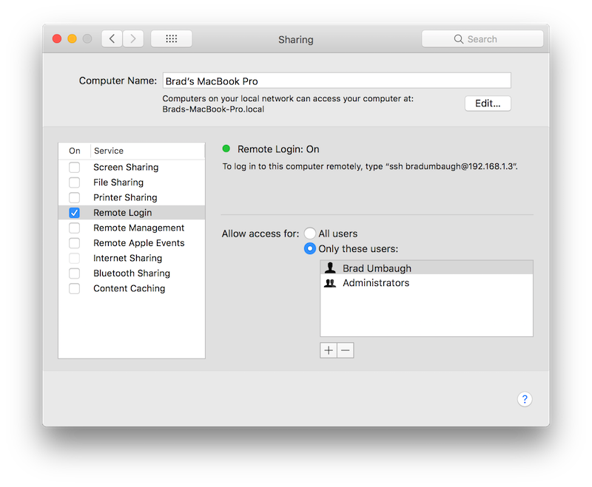Open Show All preferences grid icon
The width and height of the screenshot is (592, 487).
pyautogui.click(x=171, y=38)
